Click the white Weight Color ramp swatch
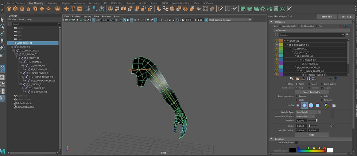The width and height of the screenshot is (357, 156). pyautogui.click(x=330, y=150)
